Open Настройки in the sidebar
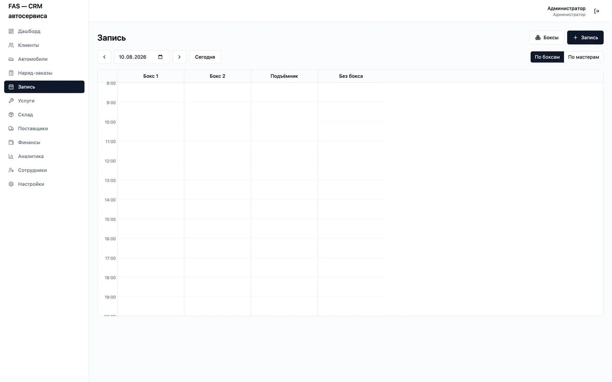Screen dimensions: 612x382 (44, 184)
